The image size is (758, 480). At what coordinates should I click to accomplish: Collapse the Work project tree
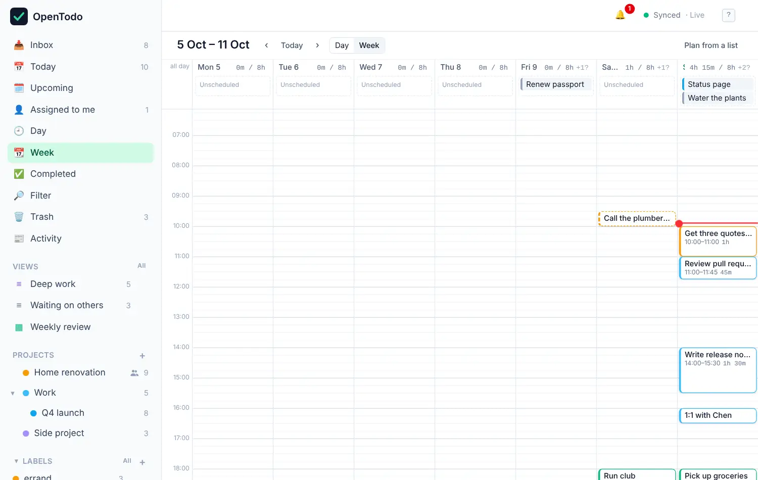[x=13, y=393]
